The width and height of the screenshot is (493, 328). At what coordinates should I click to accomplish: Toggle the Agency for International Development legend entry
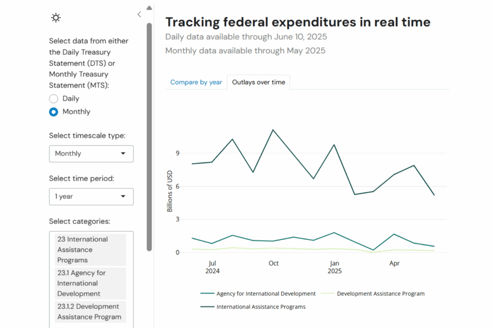tap(265, 293)
